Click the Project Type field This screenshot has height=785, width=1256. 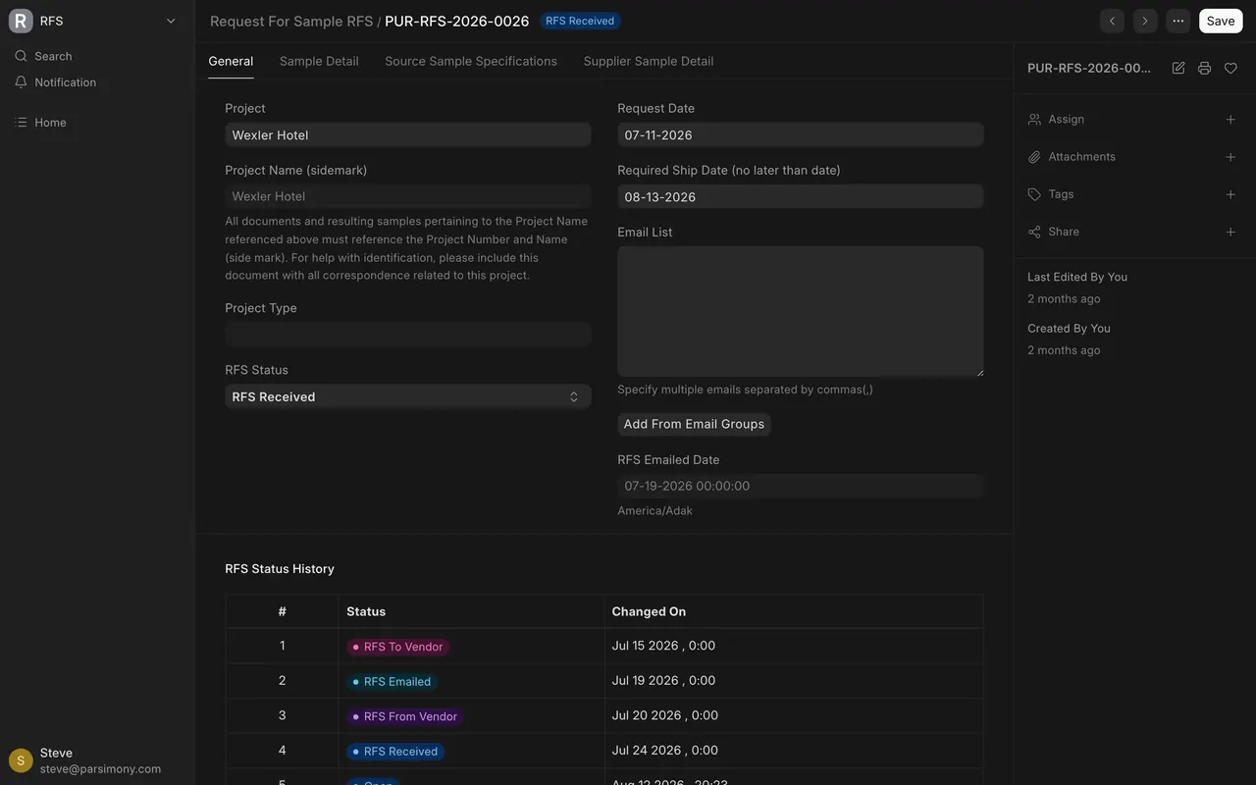[x=408, y=335]
